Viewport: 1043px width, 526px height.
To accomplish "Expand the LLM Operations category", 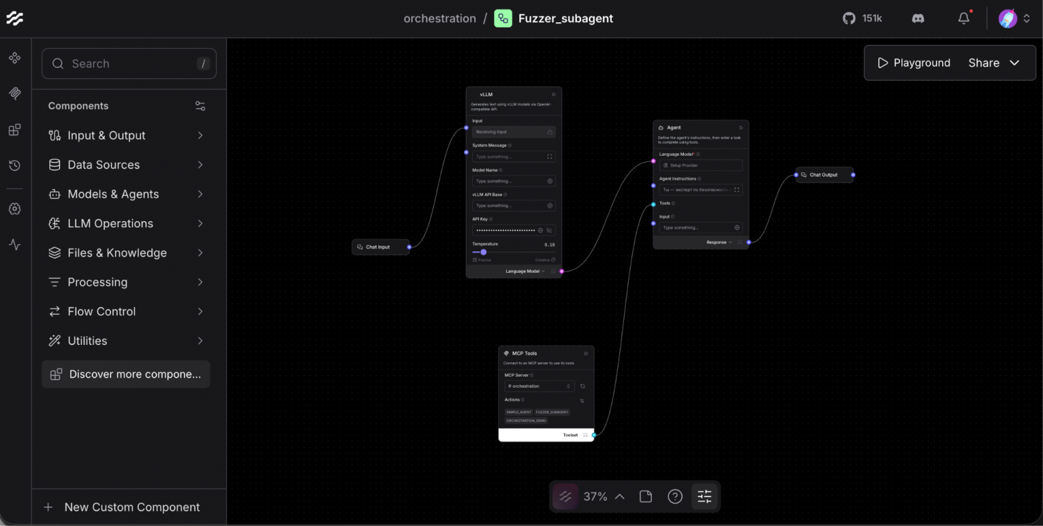I will [x=126, y=224].
